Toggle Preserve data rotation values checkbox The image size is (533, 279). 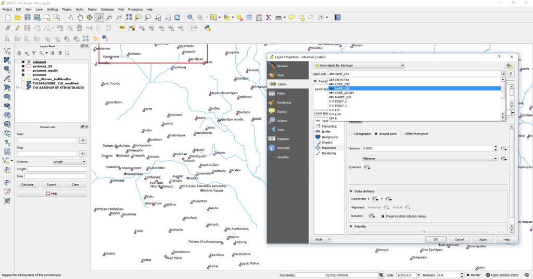pos(383,217)
